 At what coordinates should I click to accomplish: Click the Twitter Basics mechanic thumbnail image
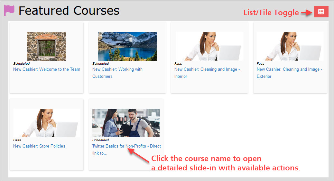[126, 123]
